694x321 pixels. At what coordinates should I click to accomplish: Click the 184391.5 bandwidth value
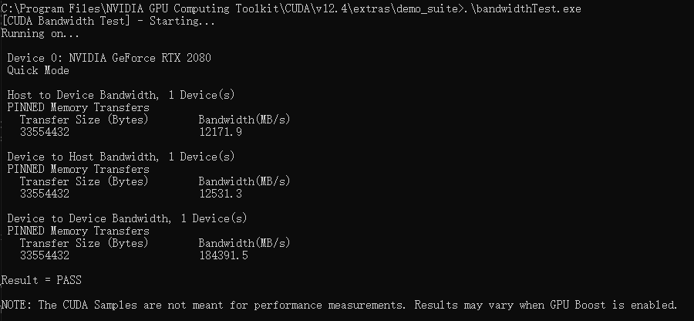point(224,255)
